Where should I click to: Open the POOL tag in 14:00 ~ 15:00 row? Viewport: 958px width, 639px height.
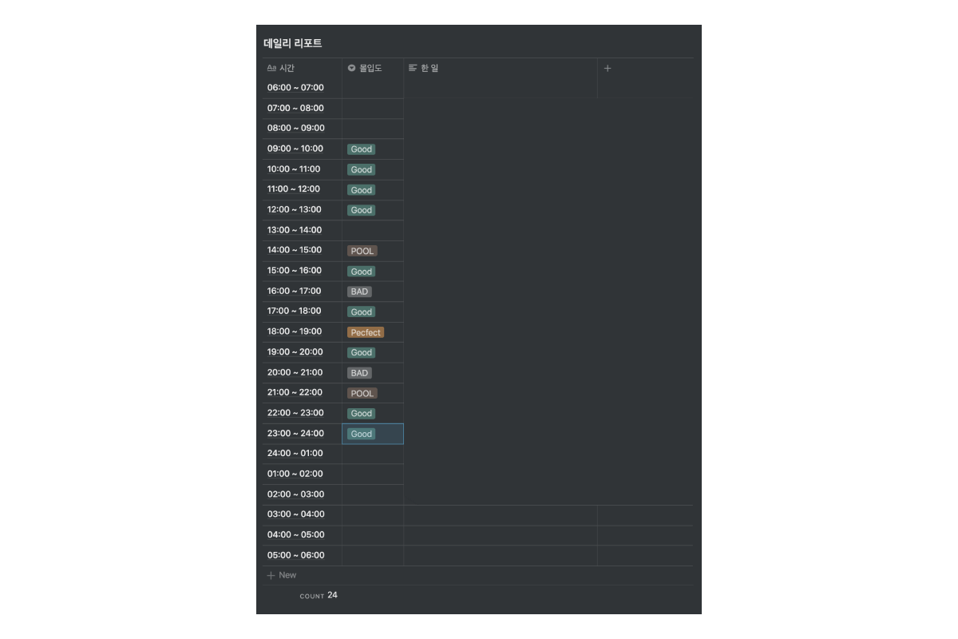click(362, 251)
